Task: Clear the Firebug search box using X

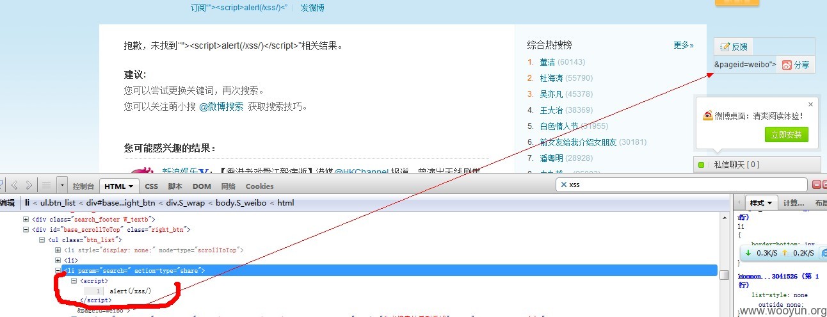Action: pos(563,184)
